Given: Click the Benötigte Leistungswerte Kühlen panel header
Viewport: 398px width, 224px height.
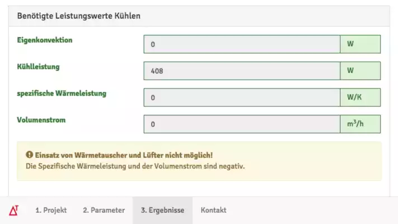Looking at the screenshot, I should (199, 16).
